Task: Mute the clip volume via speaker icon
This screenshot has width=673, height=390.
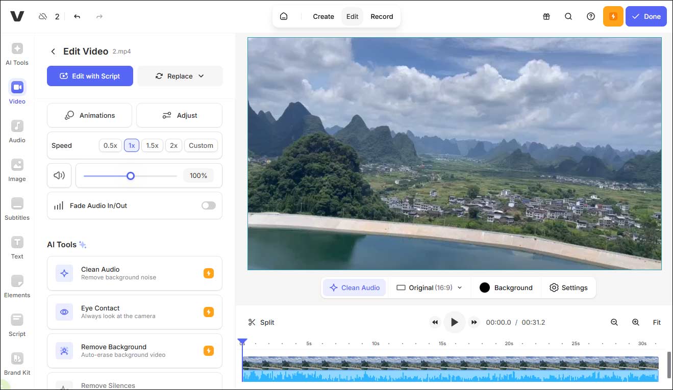Action: [x=59, y=175]
